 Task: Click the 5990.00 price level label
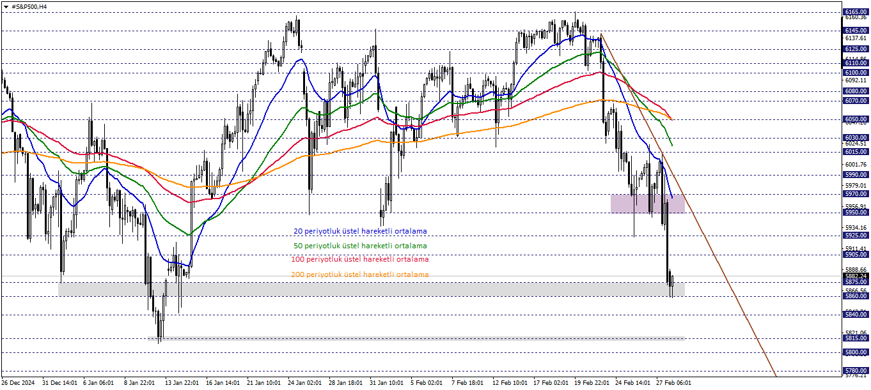tap(856, 175)
